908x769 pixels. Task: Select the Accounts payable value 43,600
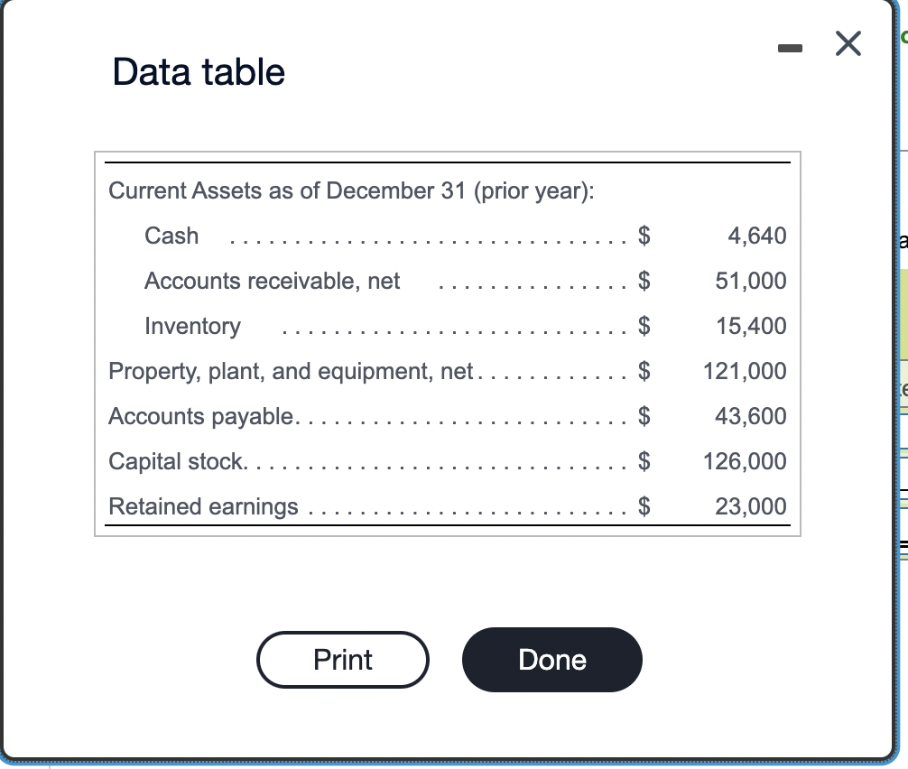tap(750, 416)
